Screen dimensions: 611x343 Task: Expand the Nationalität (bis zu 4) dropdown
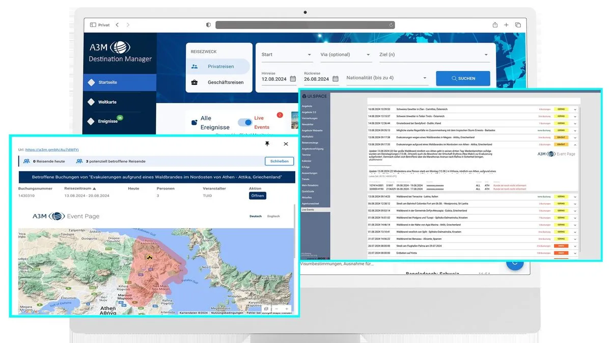(x=386, y=78)
